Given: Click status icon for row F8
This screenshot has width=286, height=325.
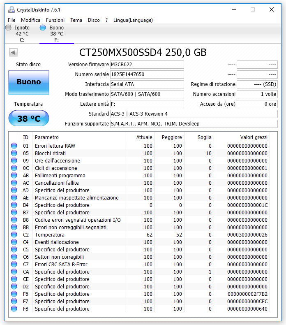Looking at the screenshot, I should pyautogui.click(x=14, y=309).
